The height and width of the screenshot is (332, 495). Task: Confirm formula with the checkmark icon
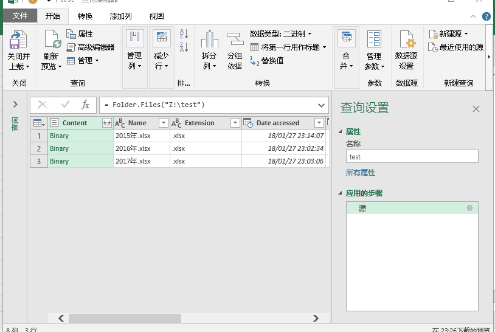tap(65, 105)
